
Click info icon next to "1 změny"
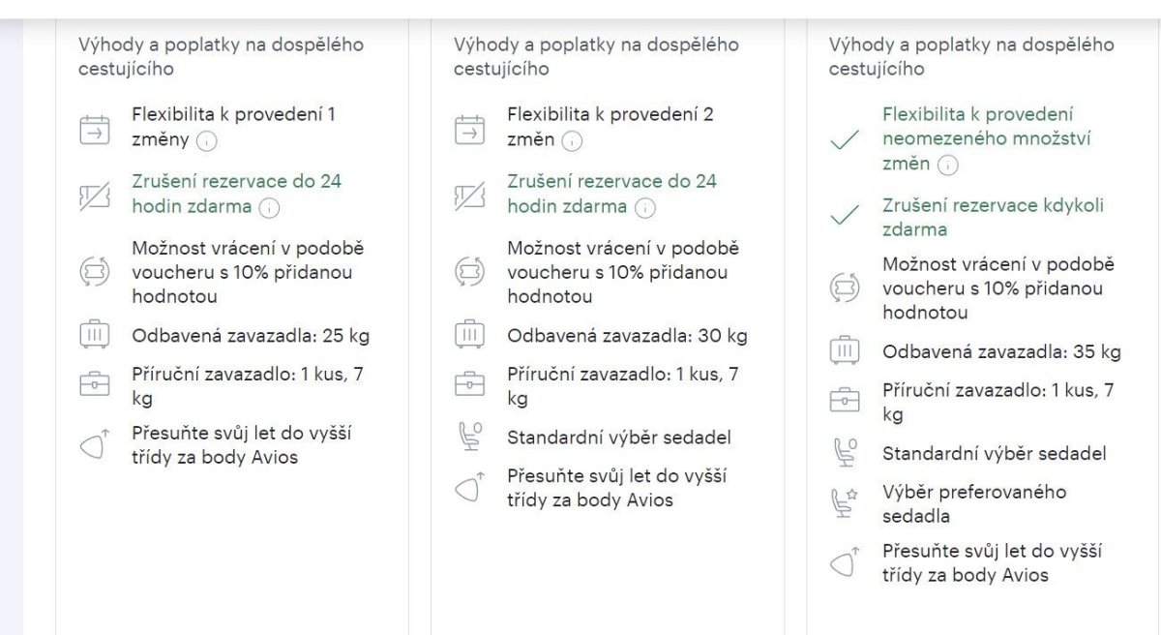[207, 140]
